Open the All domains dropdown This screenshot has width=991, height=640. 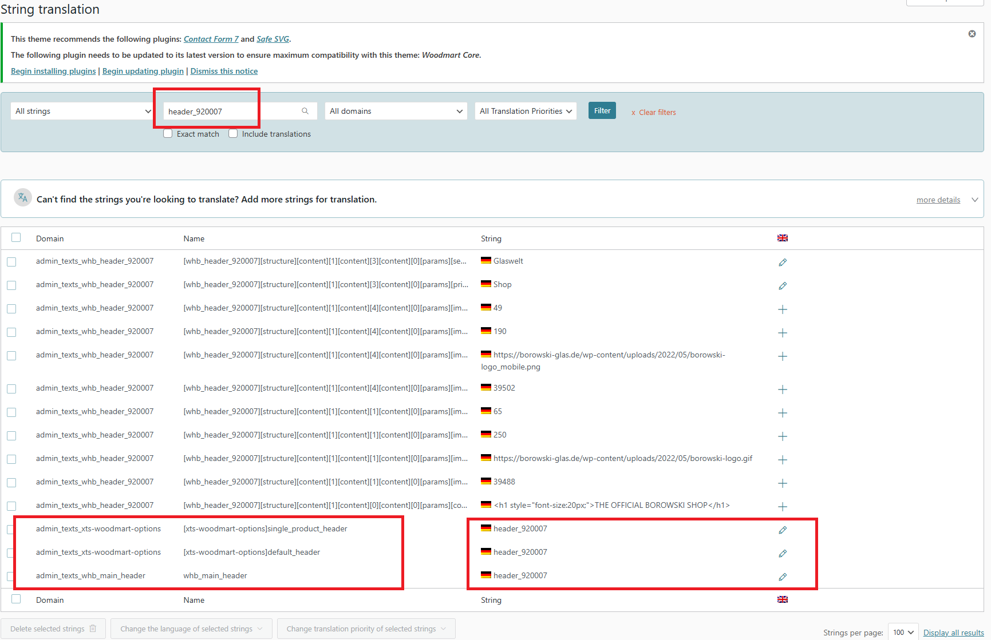(396, 111)
